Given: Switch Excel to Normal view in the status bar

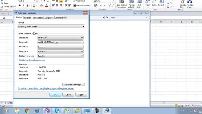Looking at the screenshot, I should pos(176,106).
